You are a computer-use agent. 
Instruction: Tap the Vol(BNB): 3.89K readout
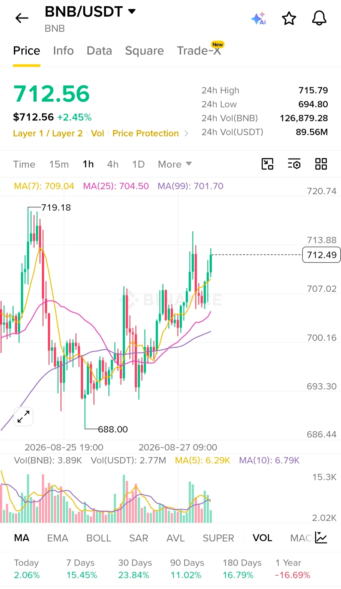click(x=48, y=460)
